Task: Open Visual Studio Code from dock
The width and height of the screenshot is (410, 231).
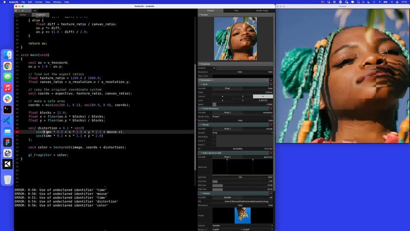Action: 7,120
